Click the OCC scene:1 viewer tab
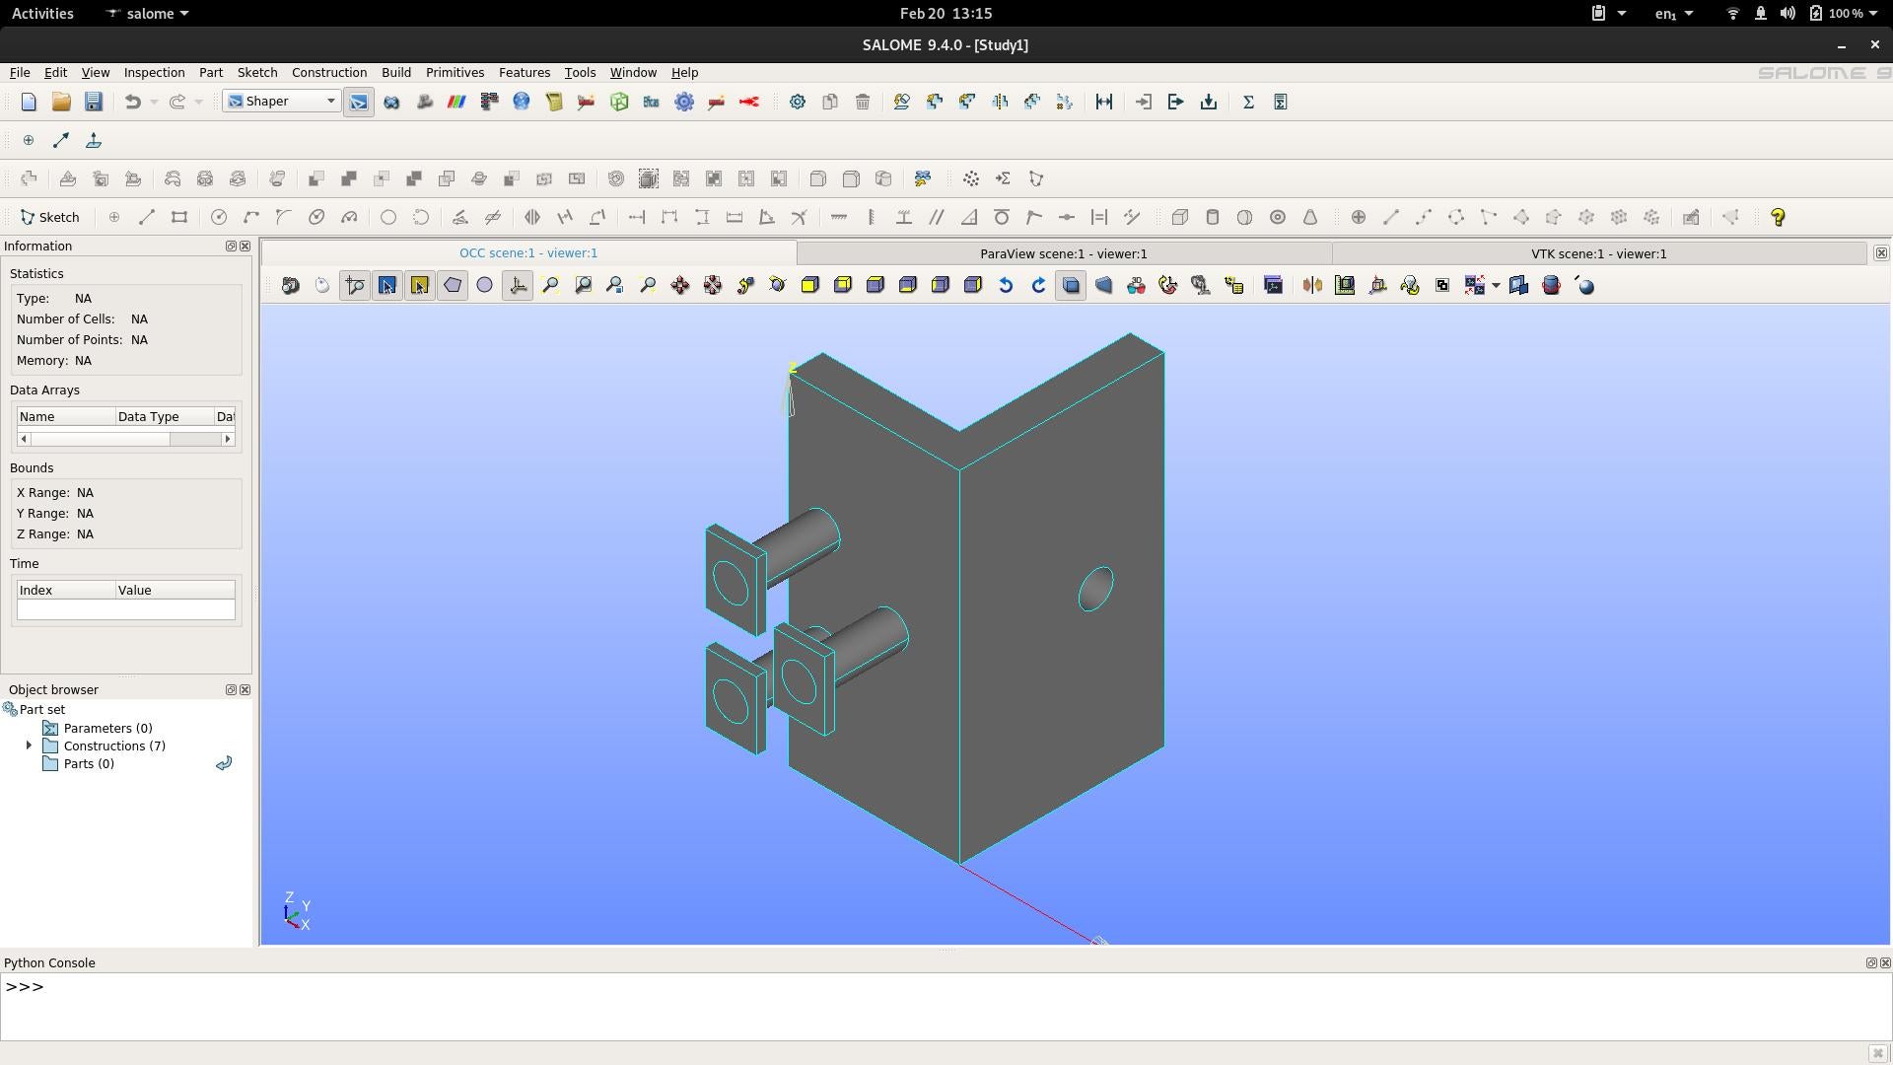Screen dimensions: 1893x1065 [x=527, y=252]
